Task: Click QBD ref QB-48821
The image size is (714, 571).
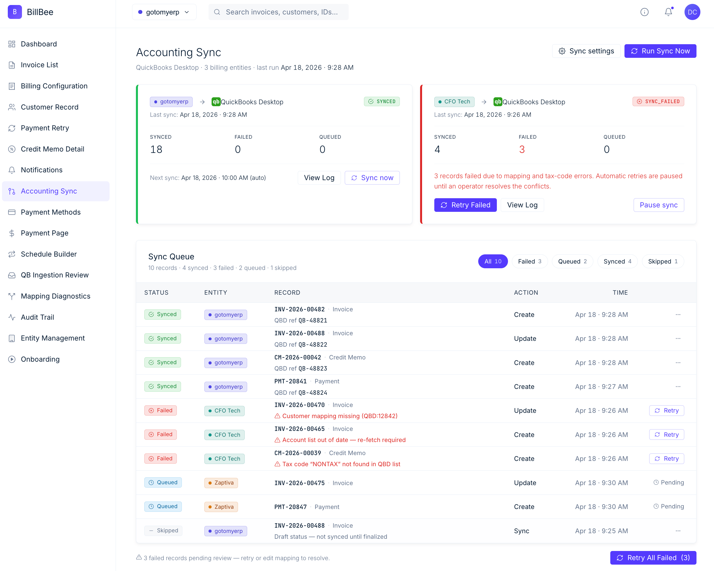Action: [x=301, y=320]
